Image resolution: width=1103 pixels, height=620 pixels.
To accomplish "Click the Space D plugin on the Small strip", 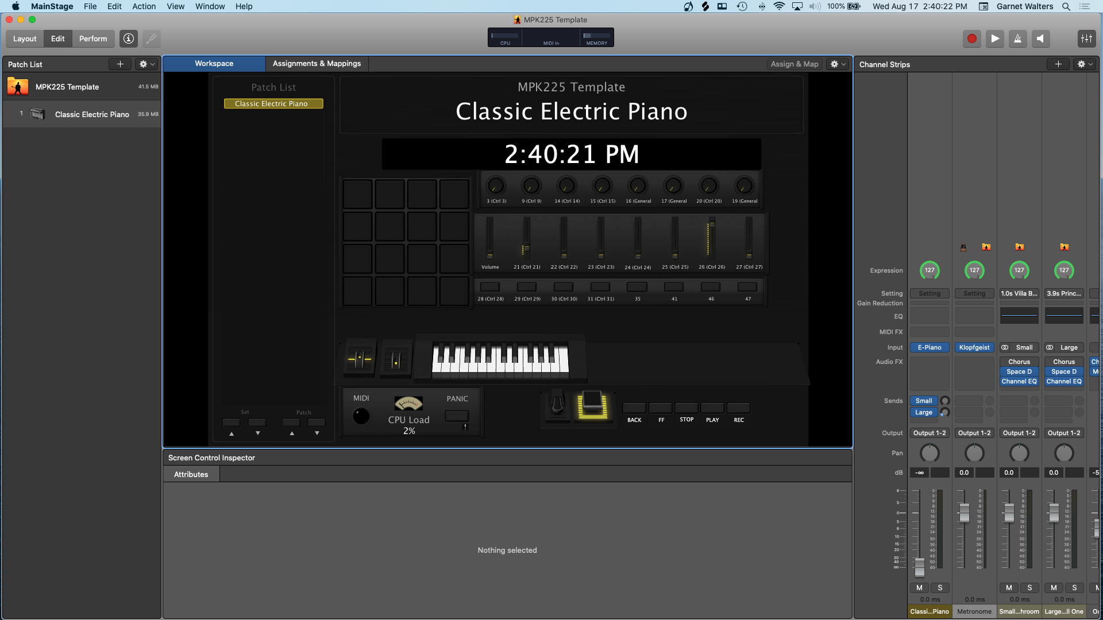I will point(1019,371).
